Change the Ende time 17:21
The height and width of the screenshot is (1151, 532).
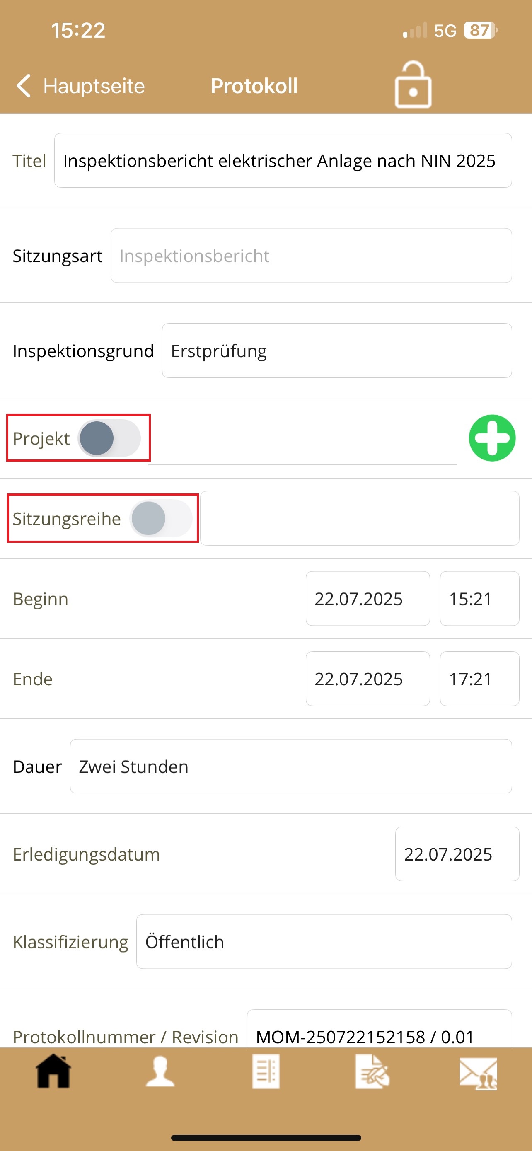[479, 679]
